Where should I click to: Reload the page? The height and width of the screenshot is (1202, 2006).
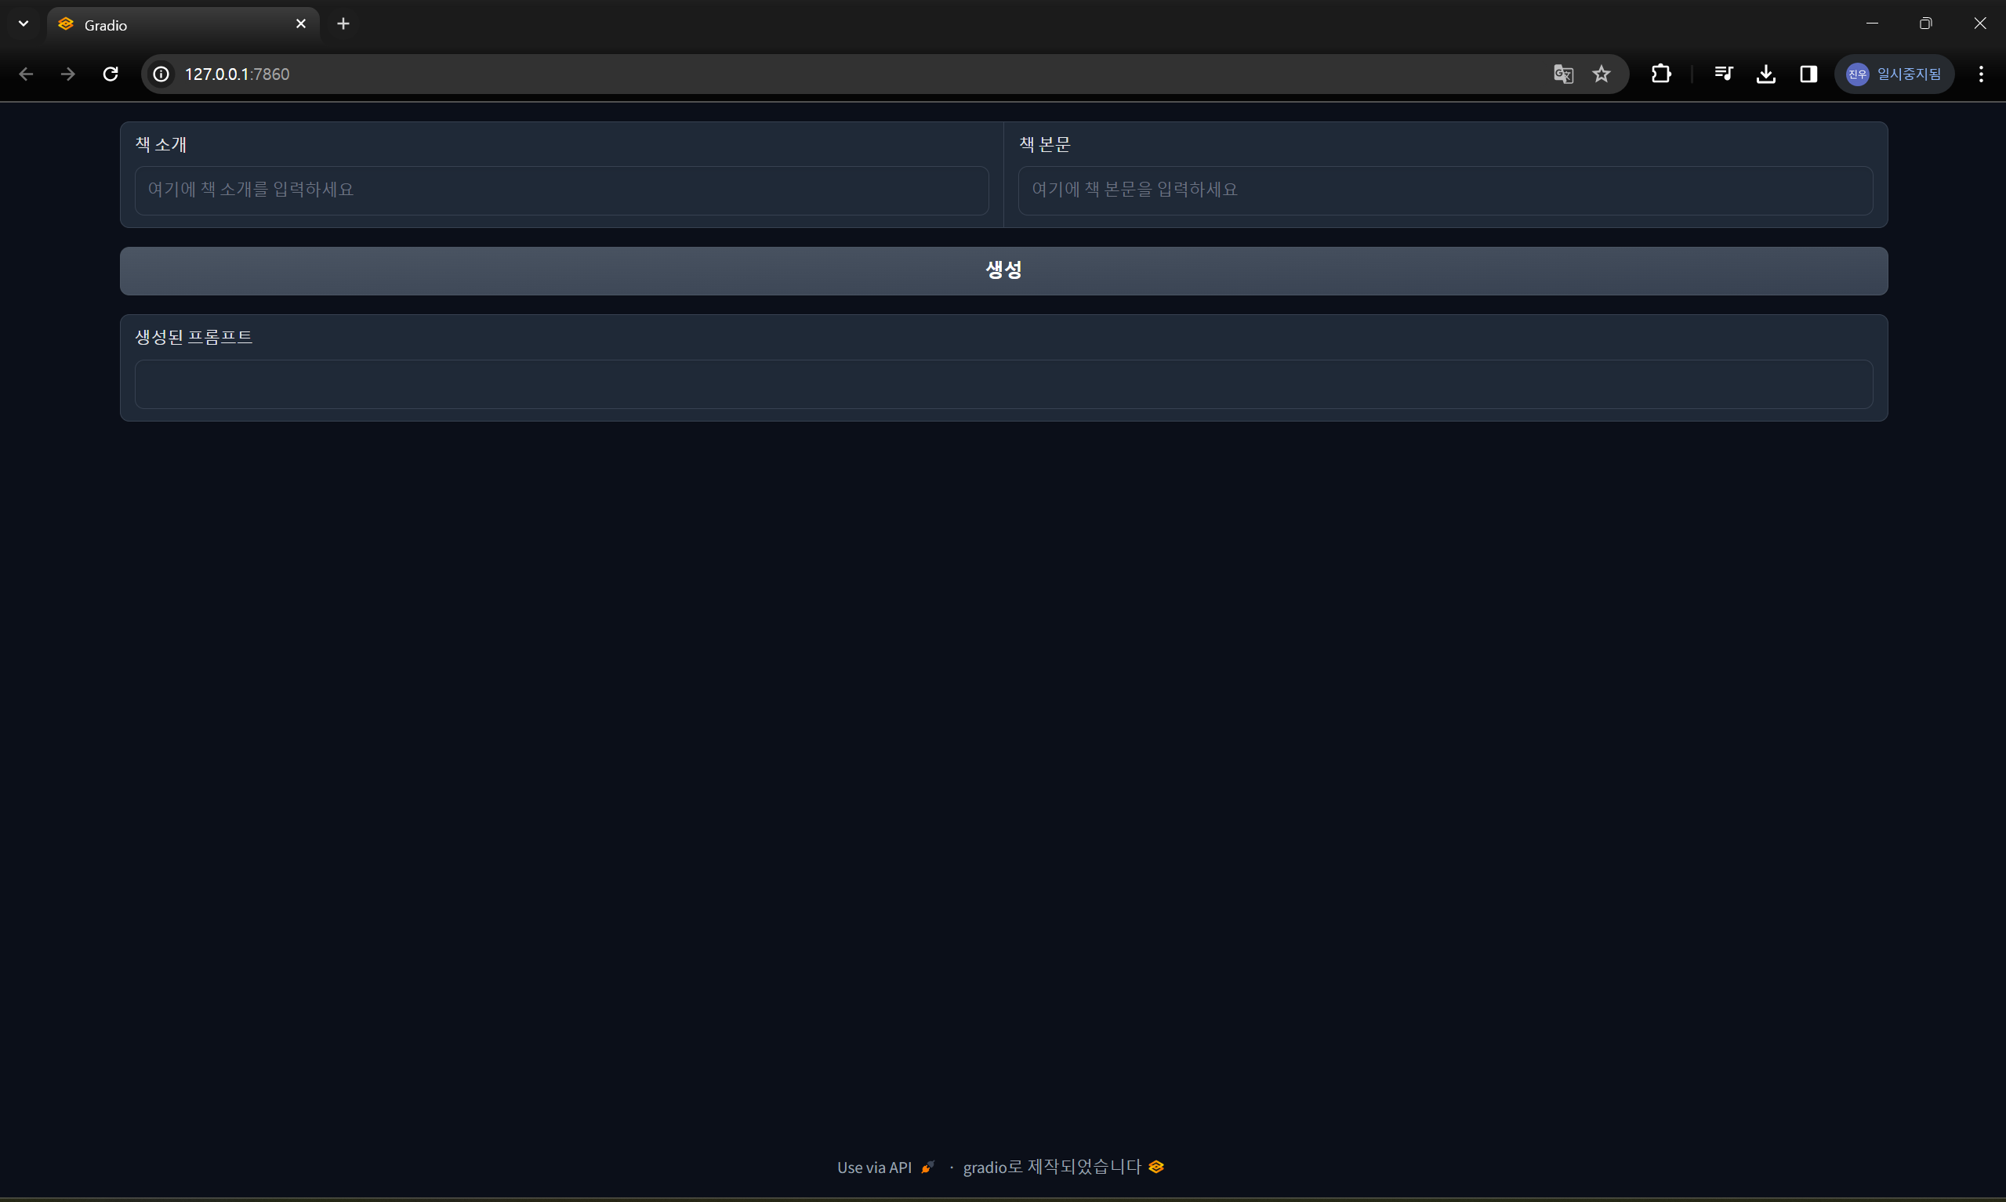111,74
